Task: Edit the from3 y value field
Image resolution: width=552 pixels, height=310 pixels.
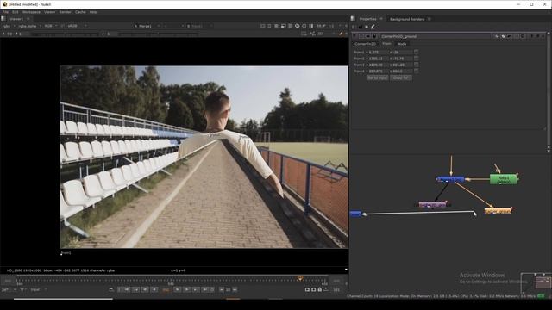Action: pos(402,65)
